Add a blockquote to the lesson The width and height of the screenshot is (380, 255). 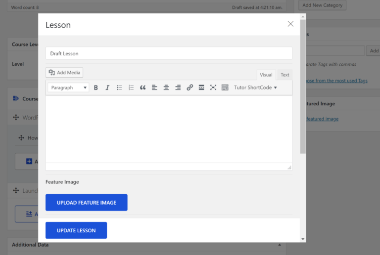click(x=143, y=87)
